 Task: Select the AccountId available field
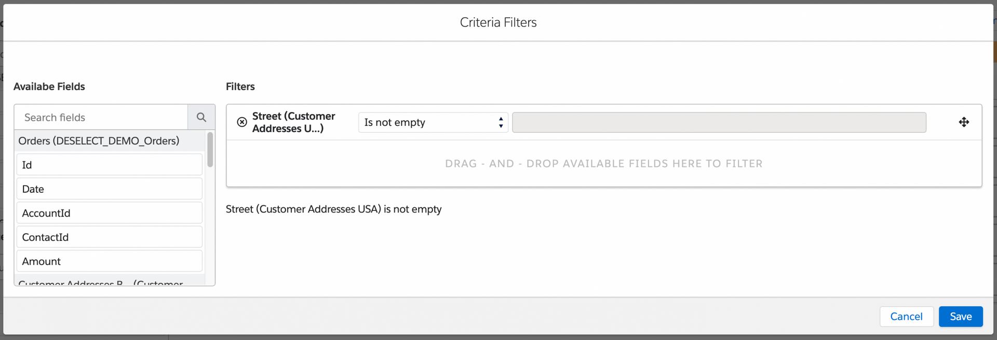coord(109,213)
